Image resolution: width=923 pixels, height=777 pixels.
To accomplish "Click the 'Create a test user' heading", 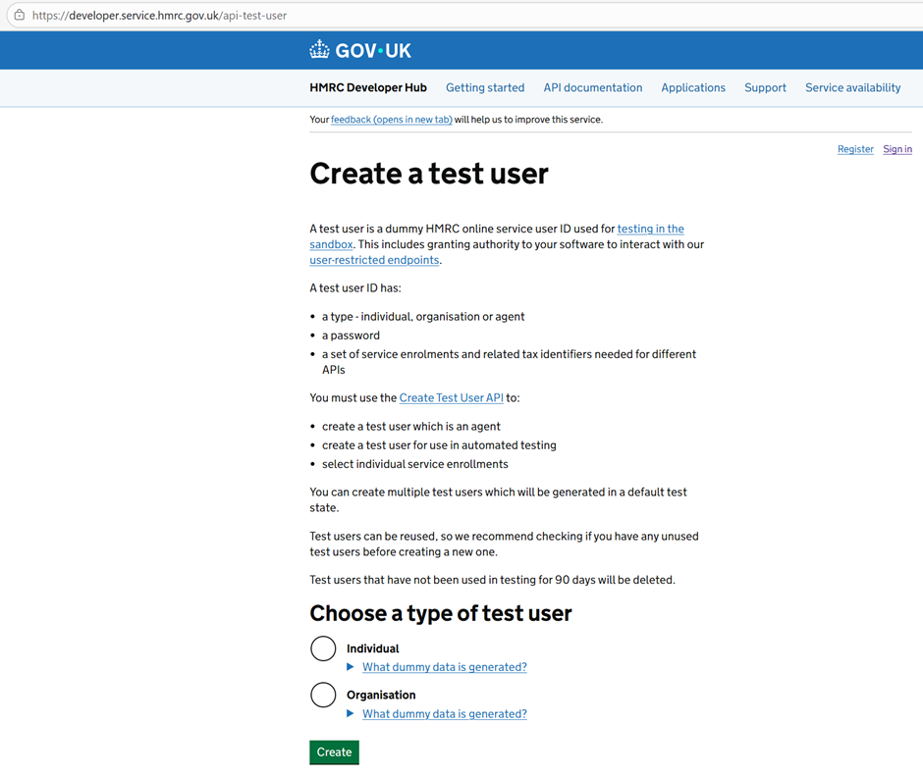I will [x=429, y=174].
